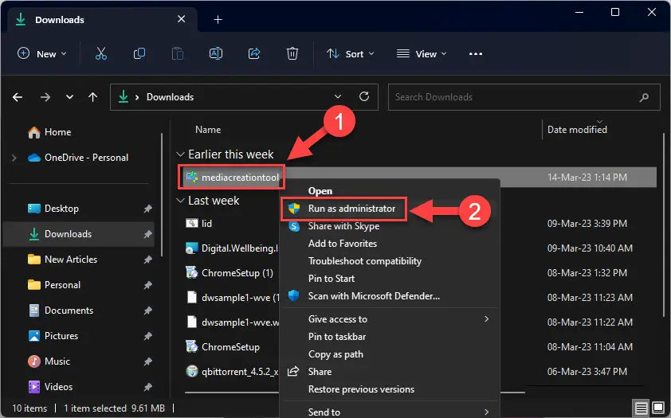Click pin icon next to New Articles
671x418 pixels.
[x=147, y=260]
